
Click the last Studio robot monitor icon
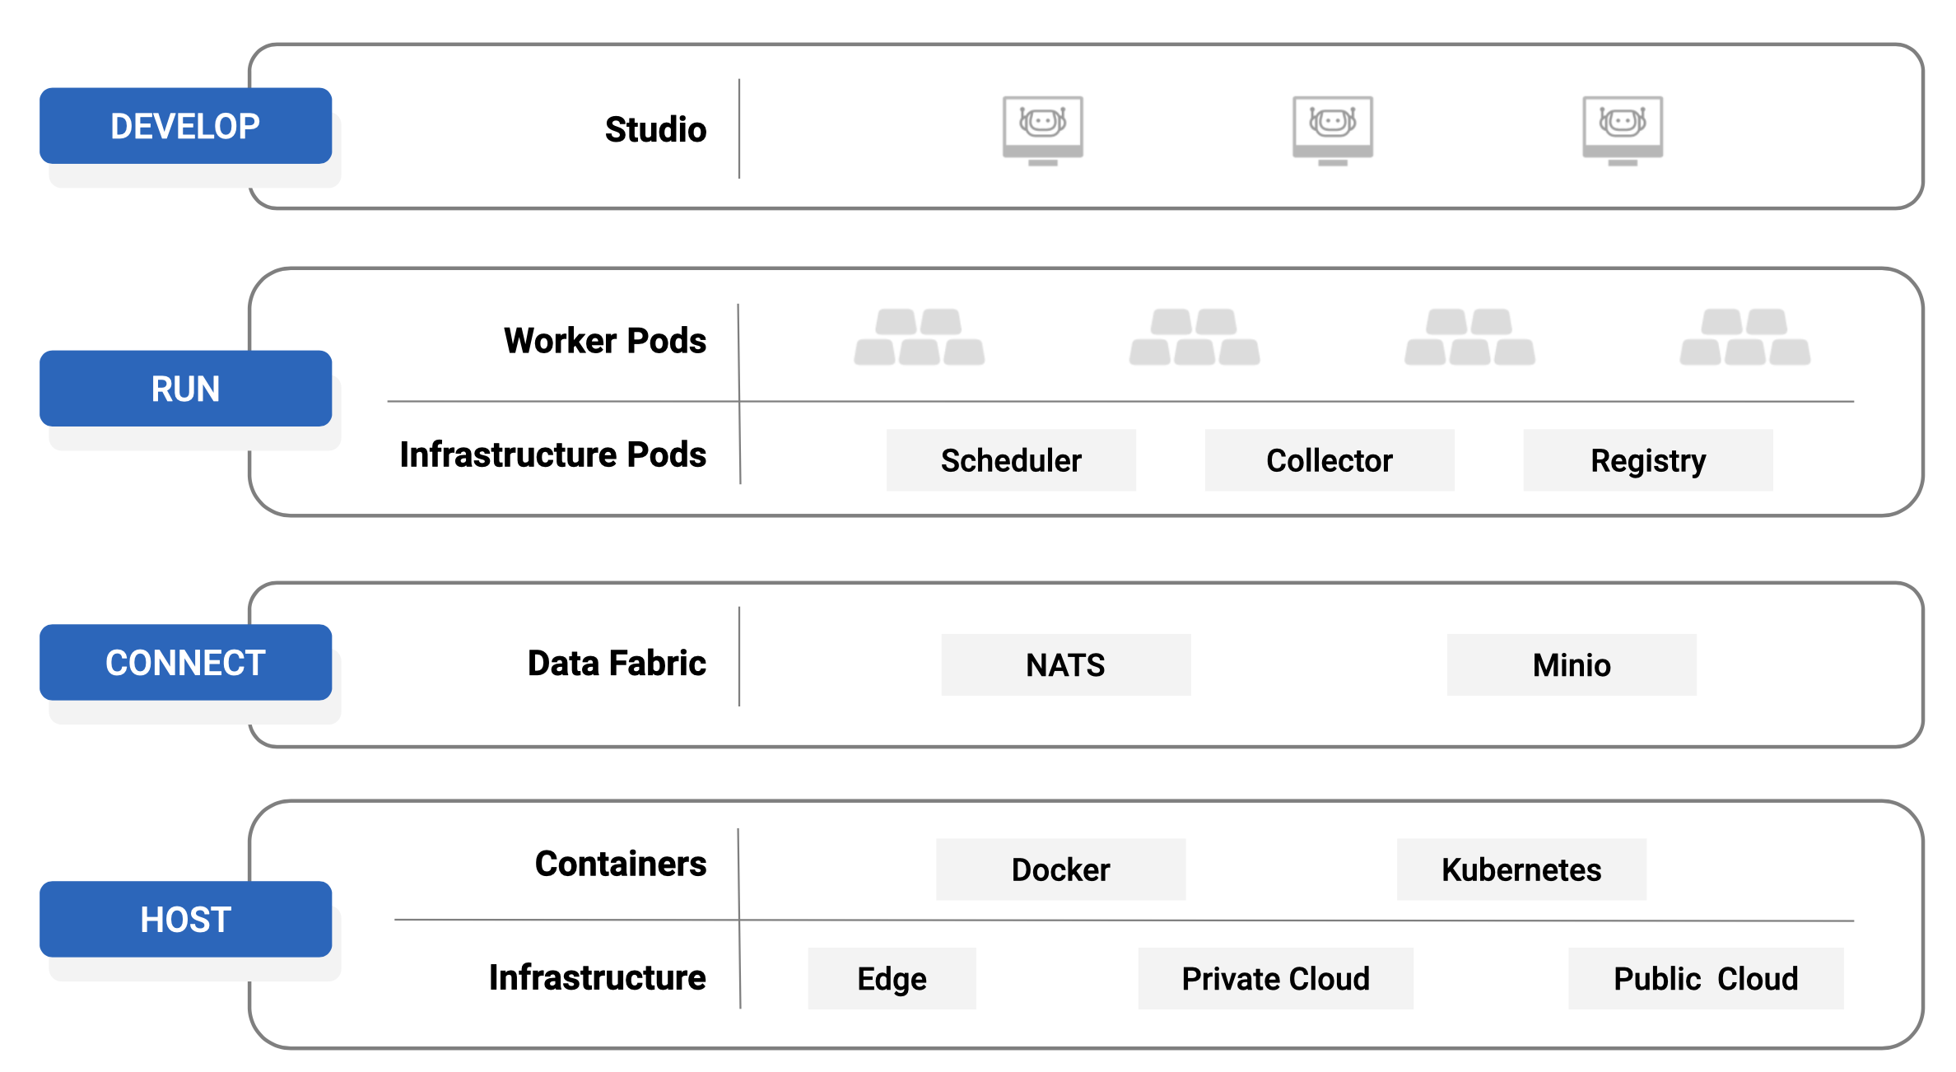(1622, 129)
